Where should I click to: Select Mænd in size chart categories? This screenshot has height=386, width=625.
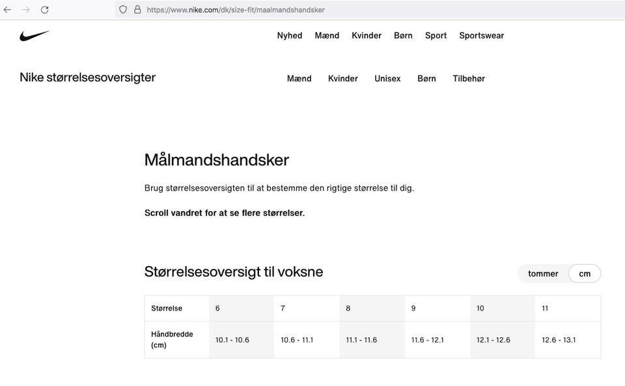tap(299, 79)
